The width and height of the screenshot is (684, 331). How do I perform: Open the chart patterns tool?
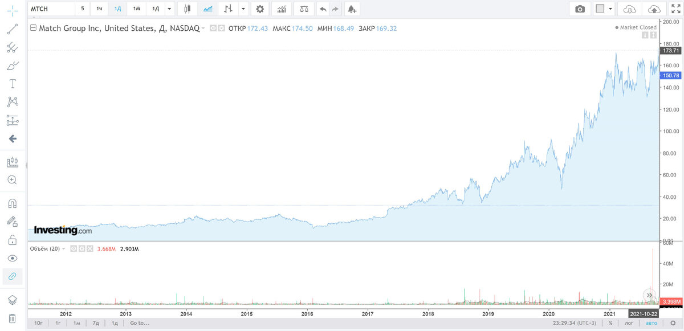[x=13, y=102]
